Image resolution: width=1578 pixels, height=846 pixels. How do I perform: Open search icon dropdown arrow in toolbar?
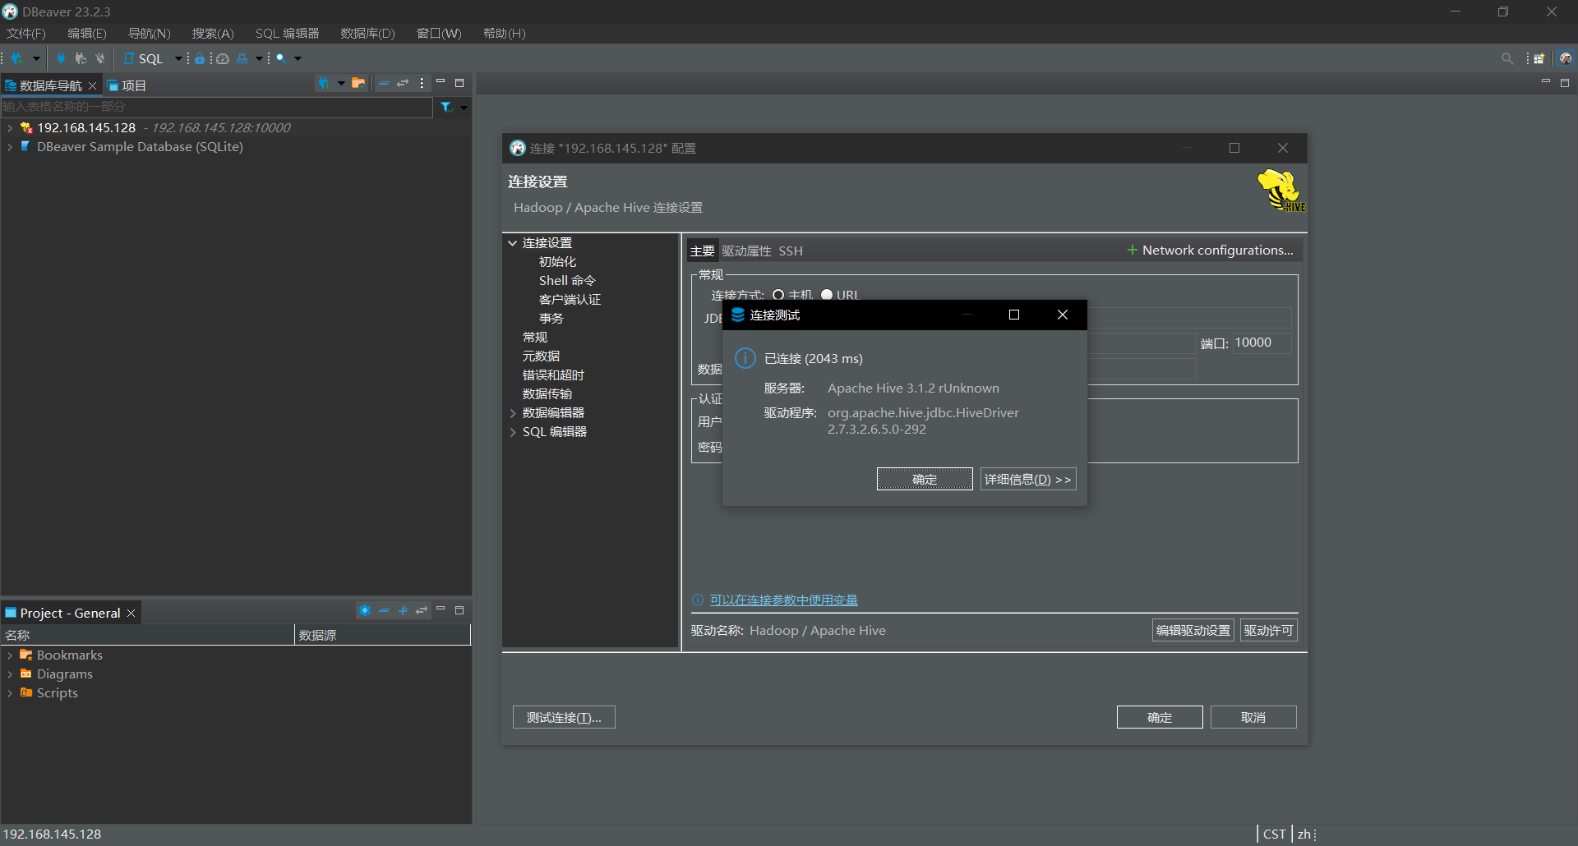pos(298,58)
